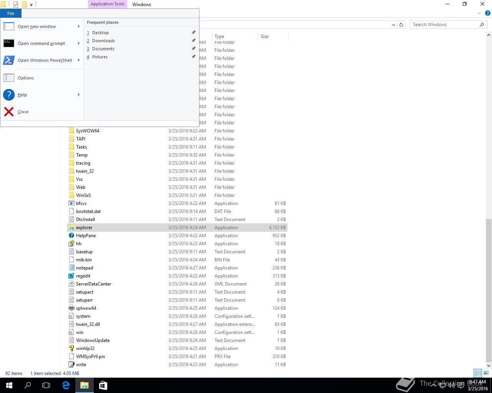Open Task View from the taskbar
The image size is (492, 393).
coord(46,385)
